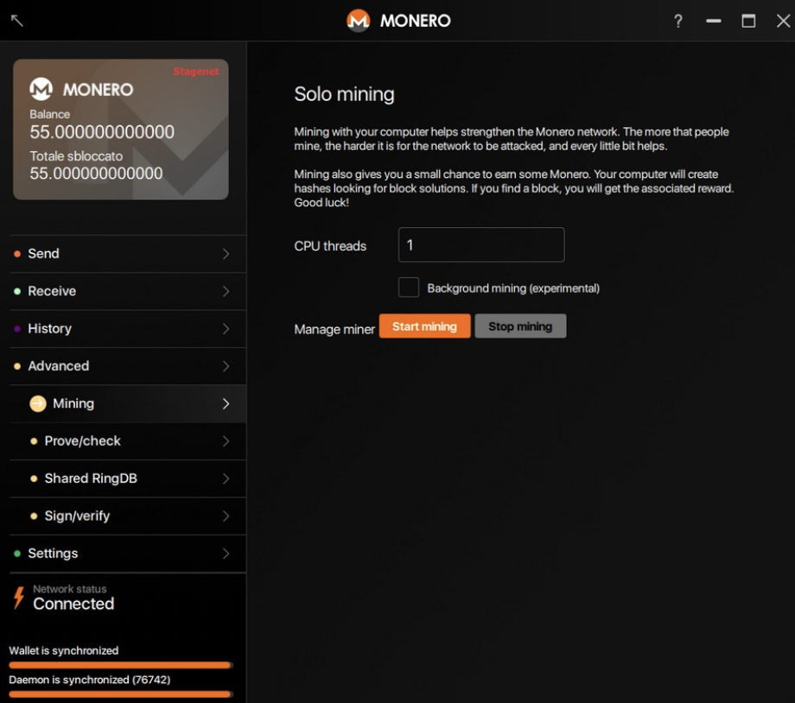795x703 pixels.
Task: Click the chevron next to Receive
Action: click(x=226, y=291)
